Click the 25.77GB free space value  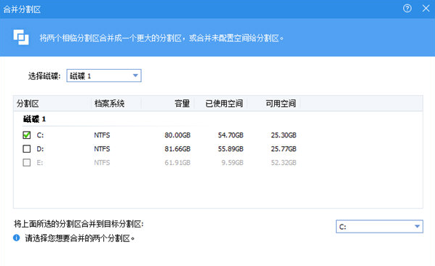(x=284, y=149)
